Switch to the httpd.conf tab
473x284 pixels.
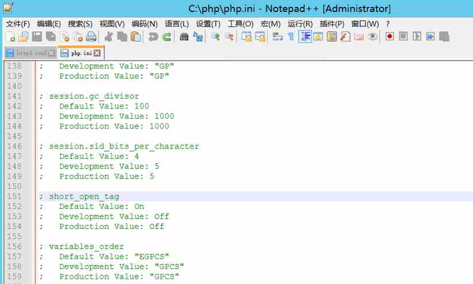pyautogui.click(x=30, y=53)
